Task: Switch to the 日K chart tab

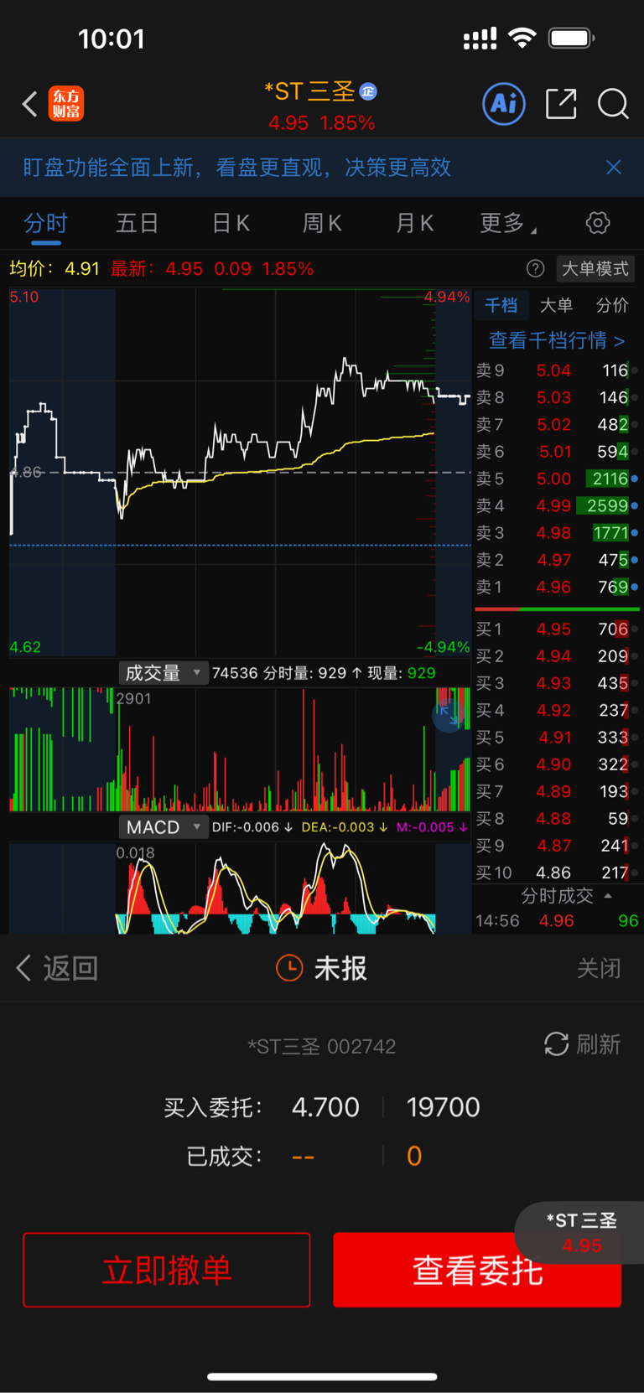Action: pyautogui.click(x=231, y=223)
